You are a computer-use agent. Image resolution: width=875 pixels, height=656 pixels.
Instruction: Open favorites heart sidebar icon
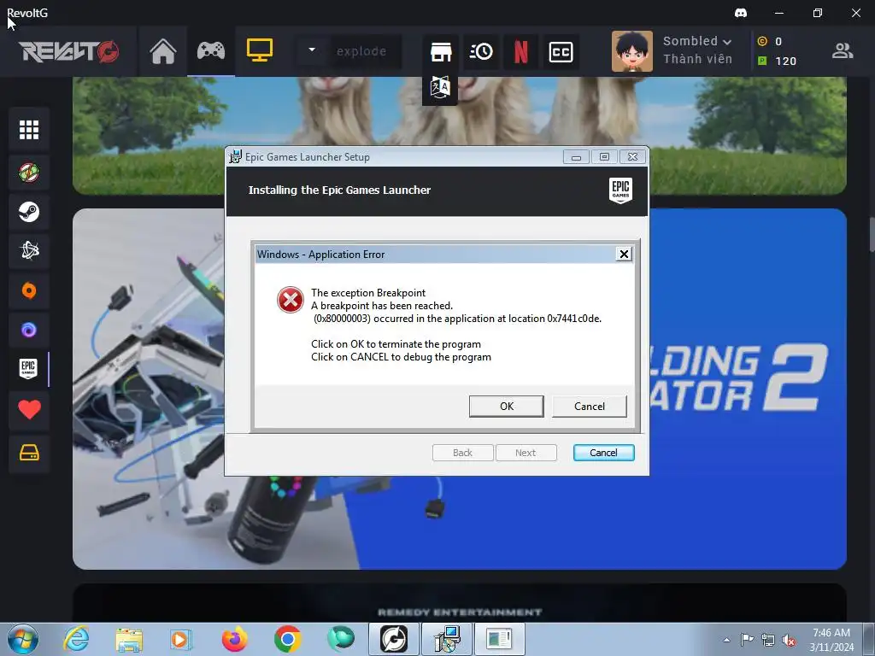coord(29,410)
